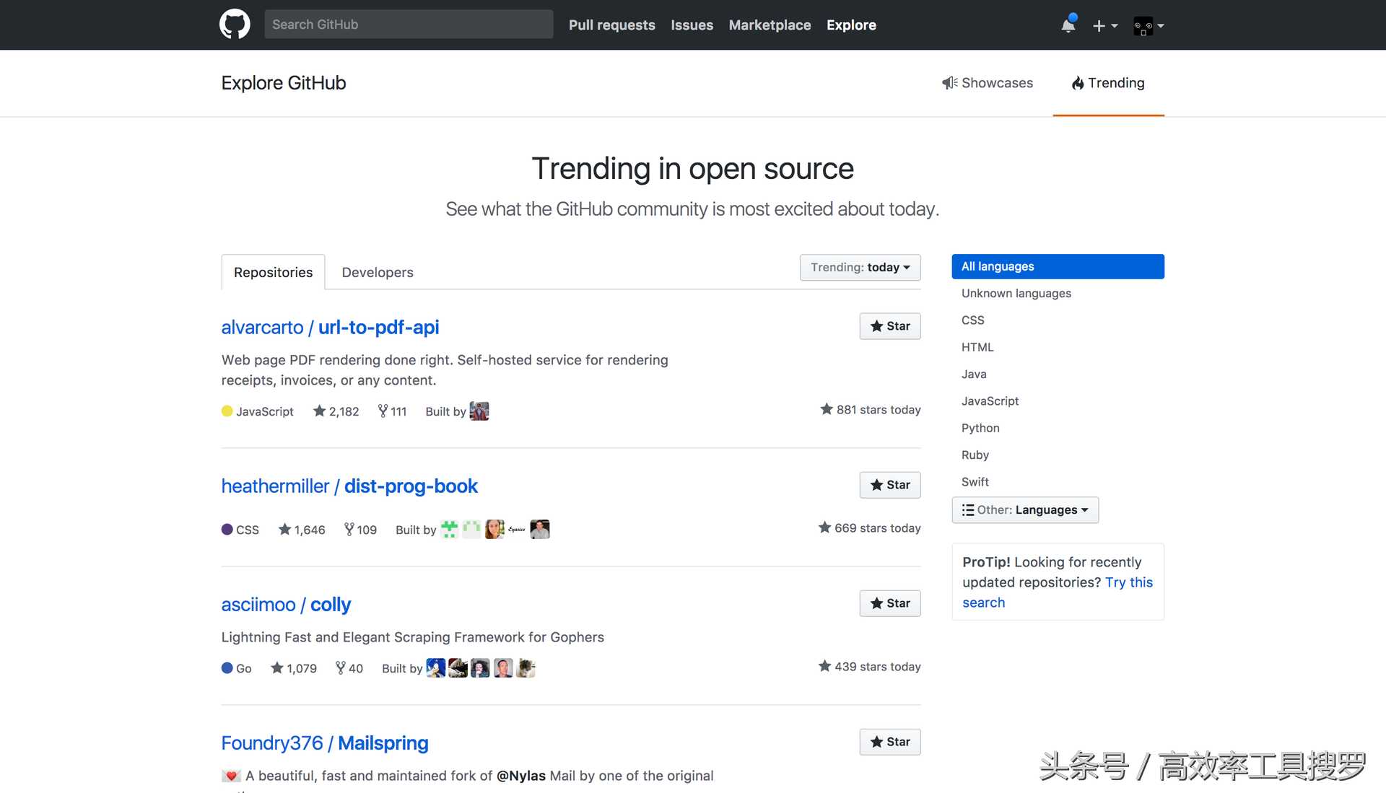Image resolution: width=1386 pixels, height=793 pixels.
Task: Select JavaScript from language filter
Action: click(x=989, y=400)
